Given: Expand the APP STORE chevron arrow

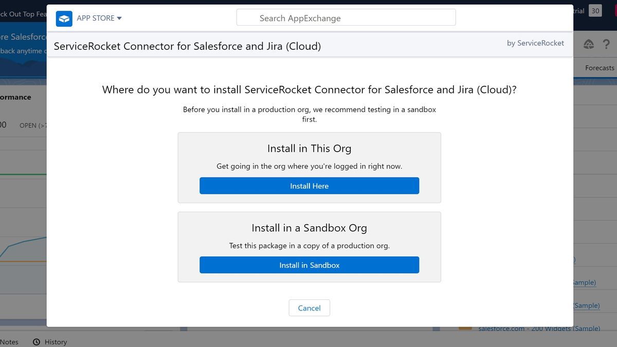Looking at the screenshot, I should point(119,18).
